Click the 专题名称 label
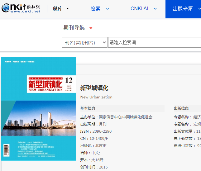Screen dimensions: 201x171 (183, 124)
